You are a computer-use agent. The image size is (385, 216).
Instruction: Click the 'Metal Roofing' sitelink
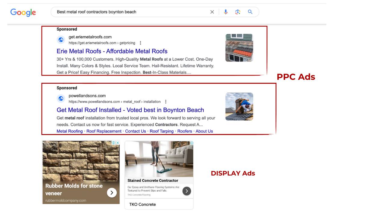pyautogui.click(x=69, y=131)
